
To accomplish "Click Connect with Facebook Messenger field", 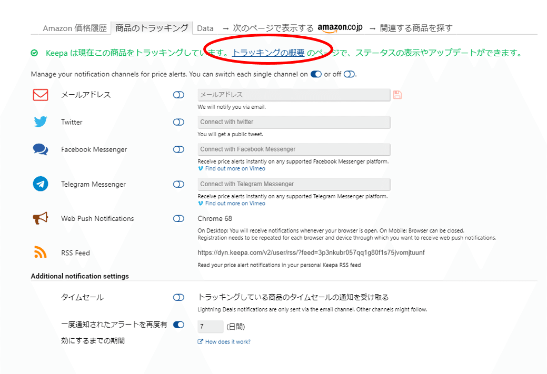I will click(x=294, y=149).
